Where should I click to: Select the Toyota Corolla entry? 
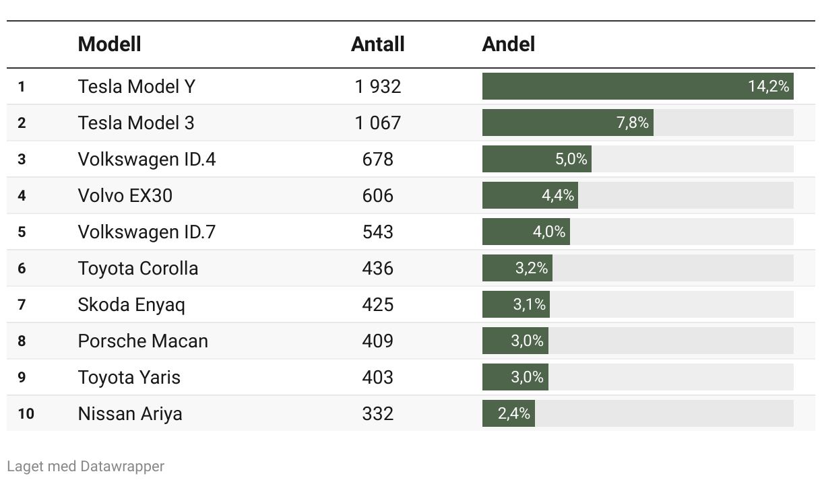138,268
